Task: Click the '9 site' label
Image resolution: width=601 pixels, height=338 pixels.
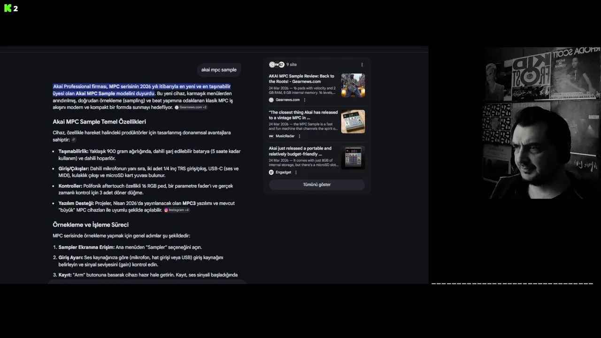Action: [x=292, y=65]
